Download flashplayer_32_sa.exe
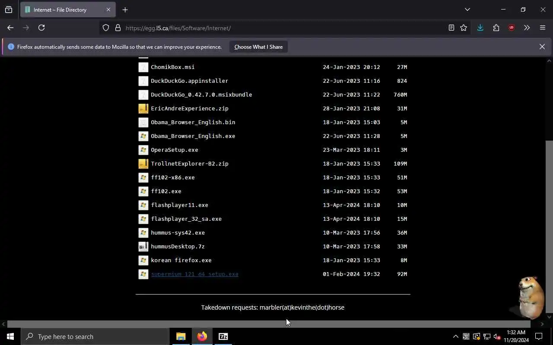 click(x=186, y=219)
